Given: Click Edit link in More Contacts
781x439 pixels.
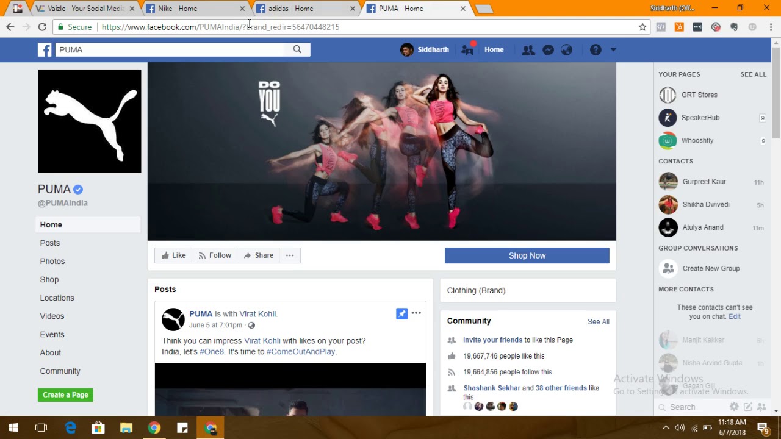Looking at the screenshot, I should coord(735,316).
